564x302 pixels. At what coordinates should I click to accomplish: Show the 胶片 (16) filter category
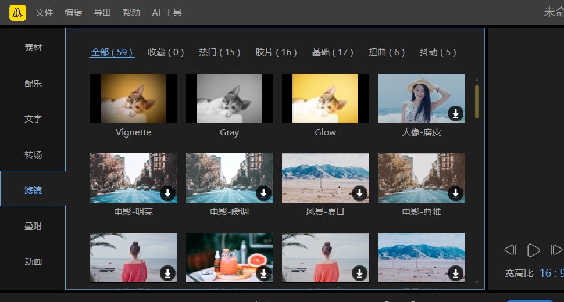[276, 52]
